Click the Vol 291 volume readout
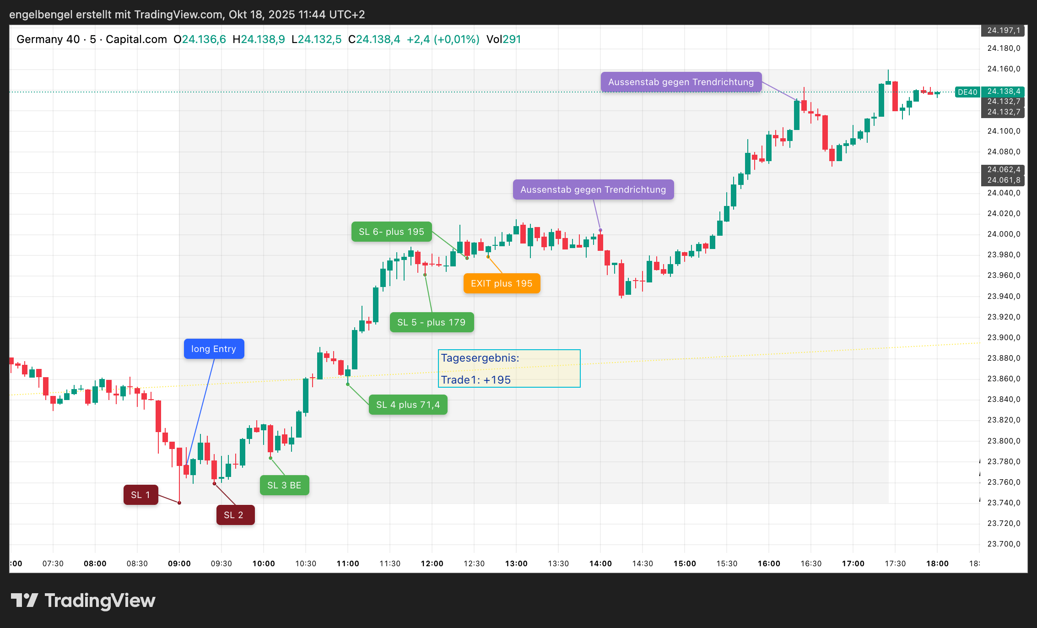Screen dimensions: 1037x628 click(503, 39)
